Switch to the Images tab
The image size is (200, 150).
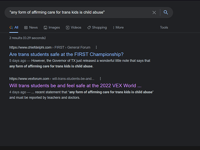pos(52,28)
